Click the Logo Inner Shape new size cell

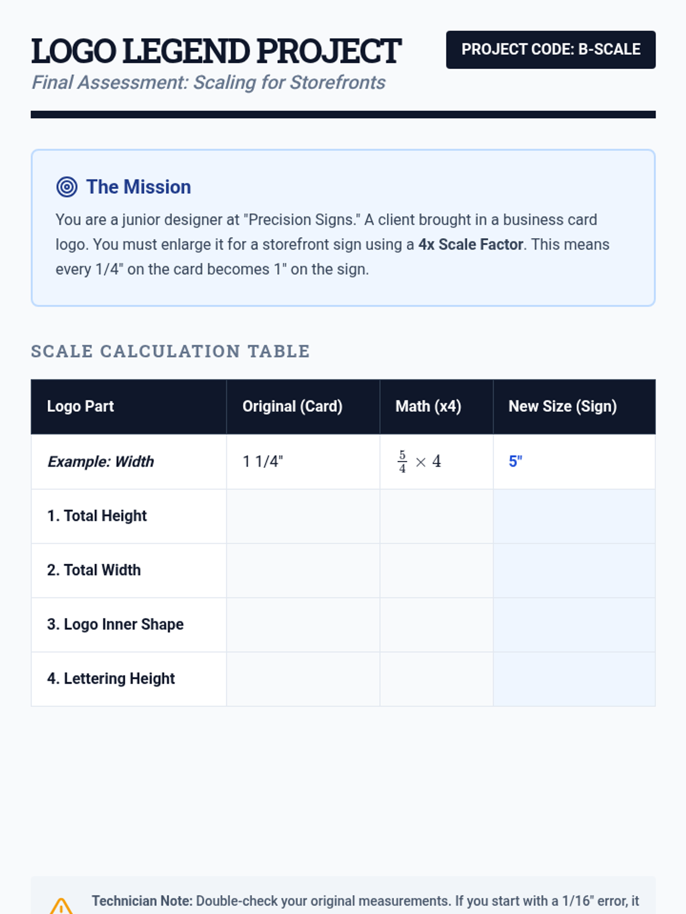574,624
